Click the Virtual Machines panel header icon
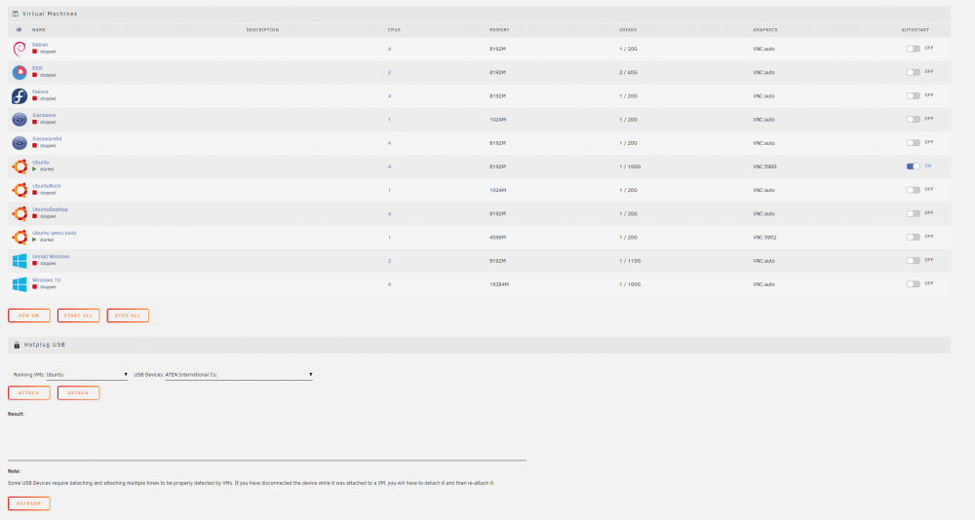Screen dimensions: 975x520 [16, 14]
